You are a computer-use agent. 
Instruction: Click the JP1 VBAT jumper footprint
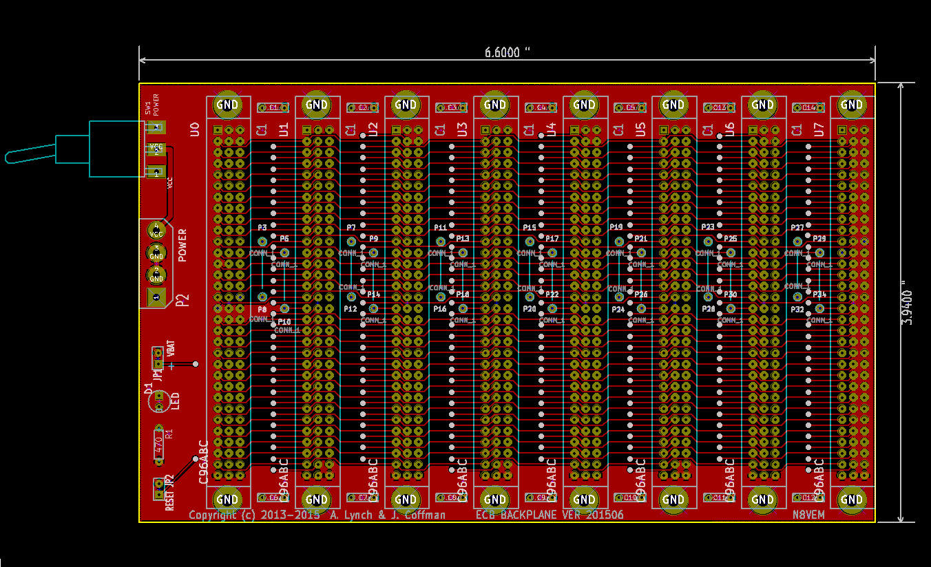coord(158,358)
